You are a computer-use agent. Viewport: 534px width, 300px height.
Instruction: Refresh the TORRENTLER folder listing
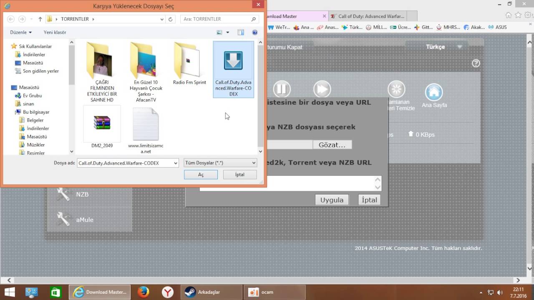tap(170, 19)
